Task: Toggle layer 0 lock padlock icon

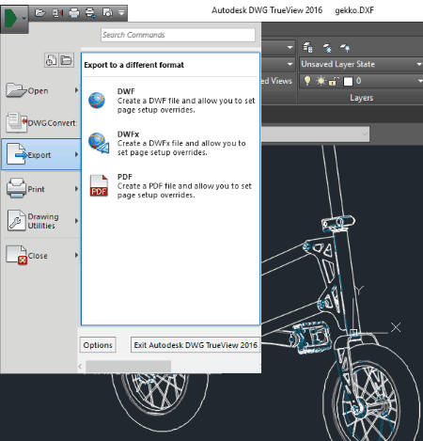Action: point(334,82)
